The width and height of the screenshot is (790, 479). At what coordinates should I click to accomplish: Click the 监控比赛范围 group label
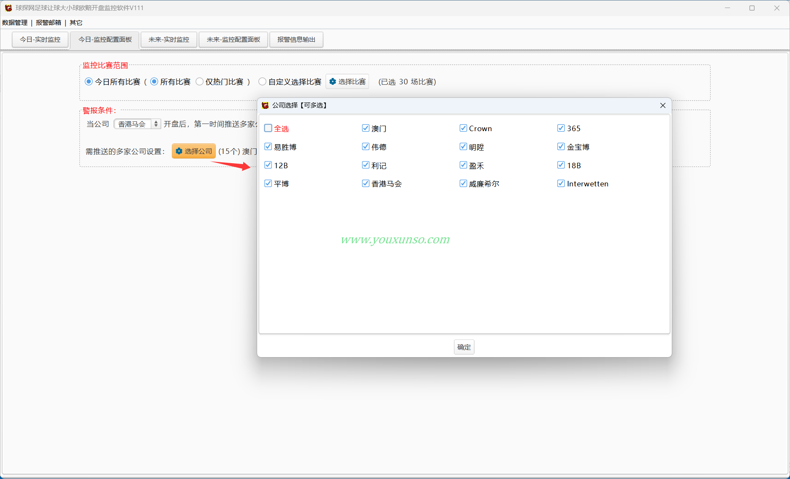pyautogui.click(x=105, y=65)
